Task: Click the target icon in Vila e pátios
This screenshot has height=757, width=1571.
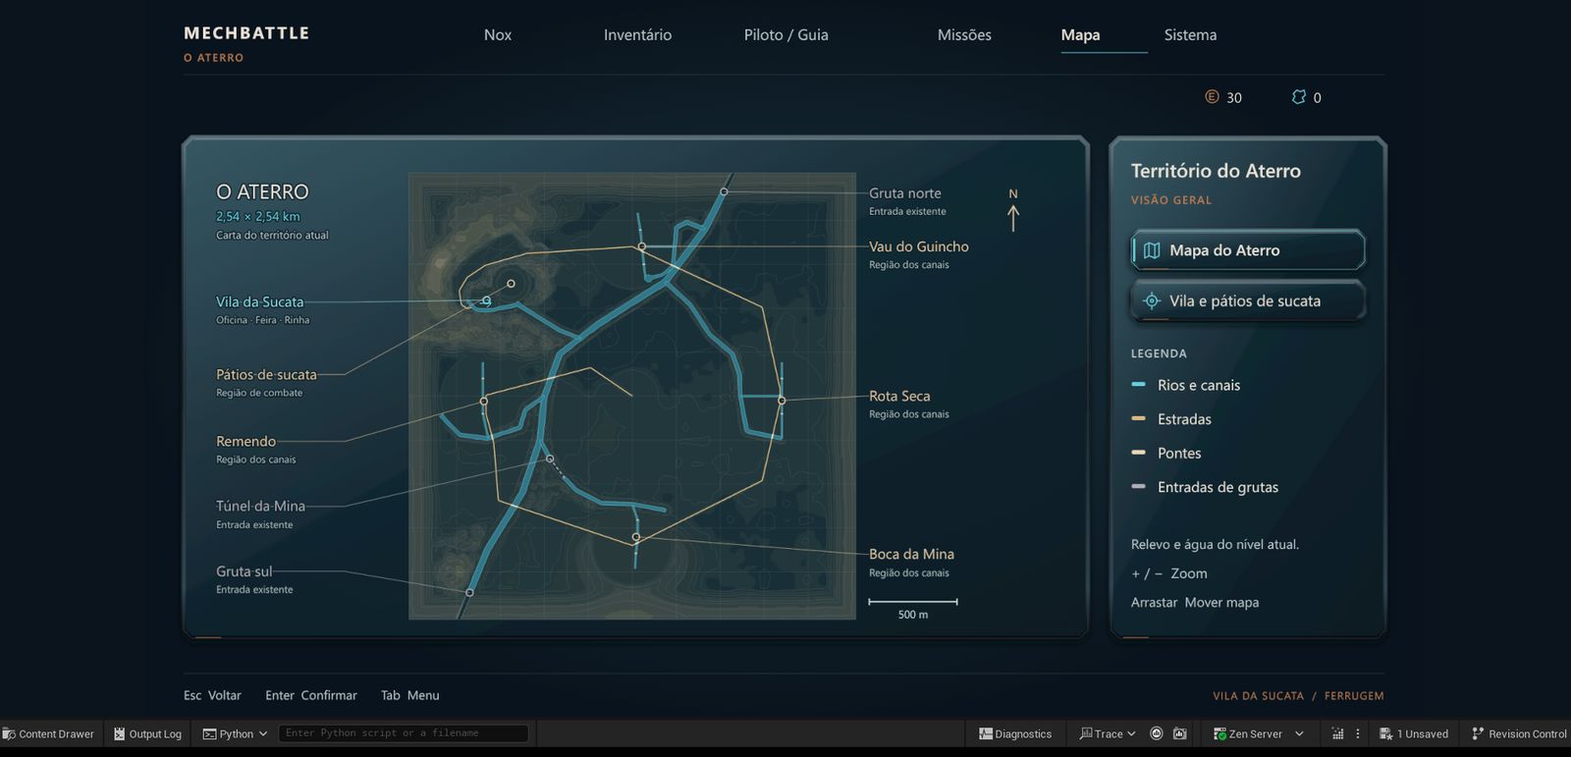Action: click(x=1152, y=300)
